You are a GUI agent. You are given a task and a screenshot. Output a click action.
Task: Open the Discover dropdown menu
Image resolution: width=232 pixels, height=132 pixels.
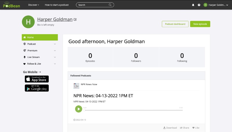click(x=34, y=5)
